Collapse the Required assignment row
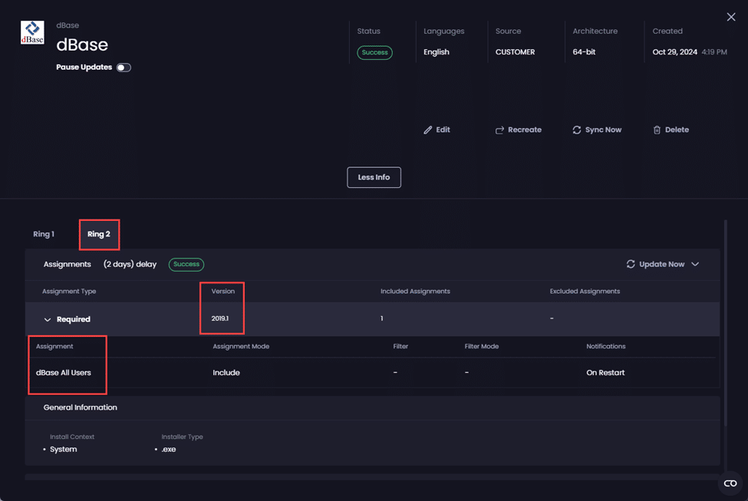Image resolution: width=748 pixels, height=501 pixels. 48,319
